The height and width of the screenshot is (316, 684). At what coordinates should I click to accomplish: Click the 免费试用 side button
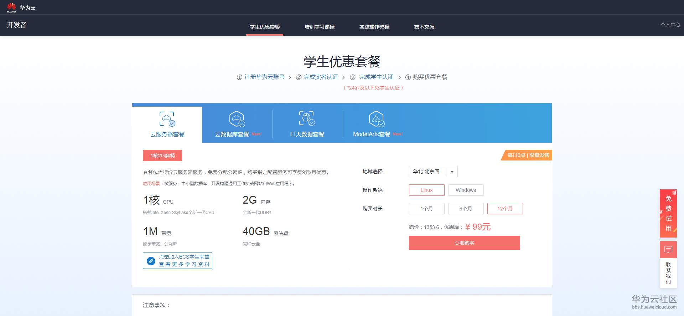pos(668,214)
